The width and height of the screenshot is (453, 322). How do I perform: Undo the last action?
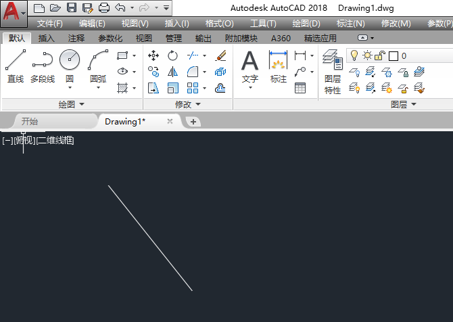click(x=120, y=8)
